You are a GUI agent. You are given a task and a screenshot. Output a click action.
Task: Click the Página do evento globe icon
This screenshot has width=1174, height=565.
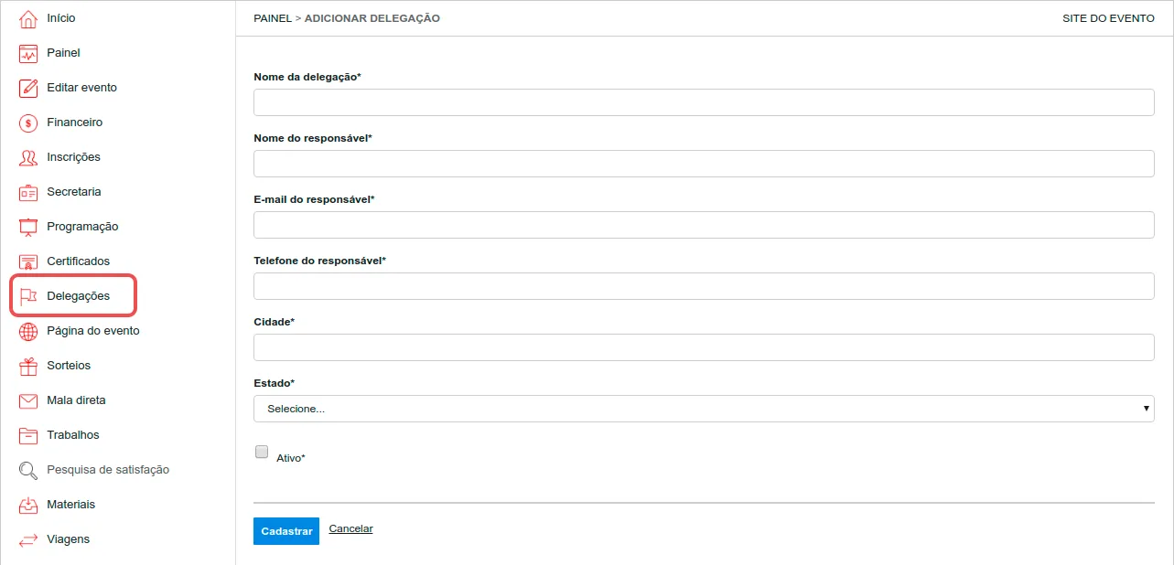click(x=28, y=331)
